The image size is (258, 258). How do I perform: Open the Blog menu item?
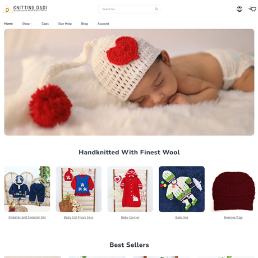(x=85, y=24)
